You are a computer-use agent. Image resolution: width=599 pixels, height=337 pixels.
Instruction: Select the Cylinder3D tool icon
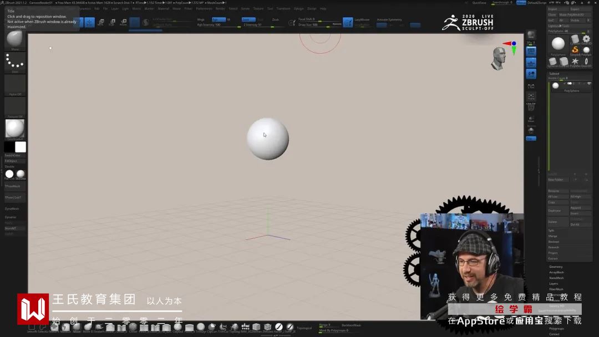tap(575, 39)
